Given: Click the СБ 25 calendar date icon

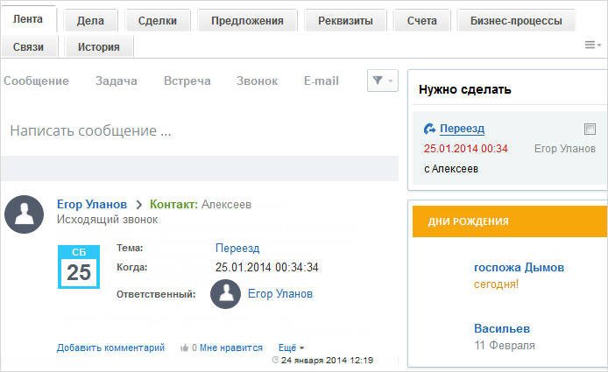Looking at the screenshot, I should [x=79, y=267].
